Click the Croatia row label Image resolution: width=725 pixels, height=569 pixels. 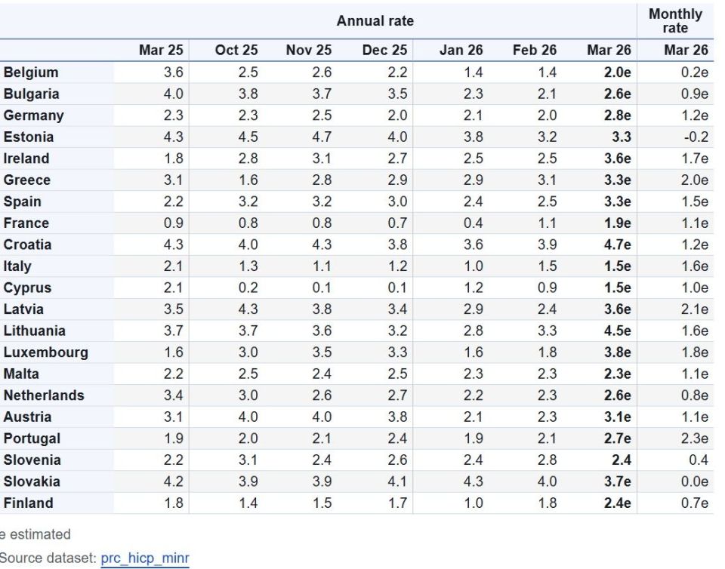27,245
